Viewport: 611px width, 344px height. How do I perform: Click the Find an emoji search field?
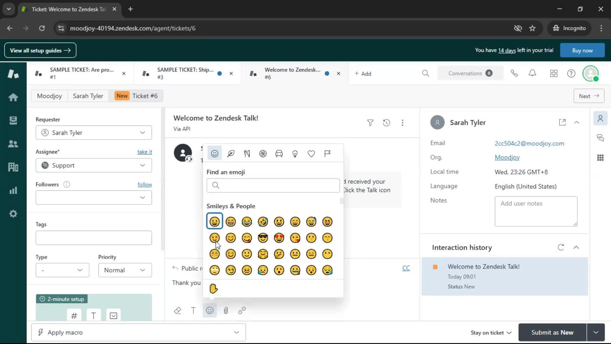(x=273, y=185)
